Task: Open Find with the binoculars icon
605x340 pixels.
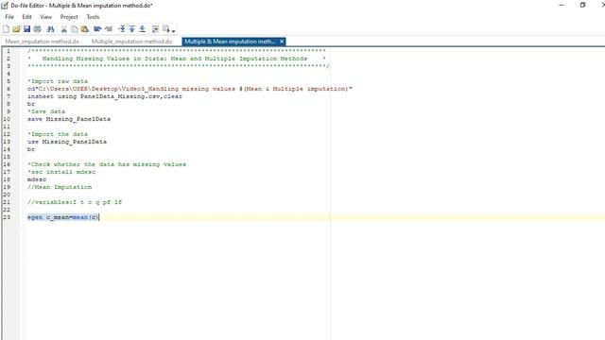Action: (x=50, y=29)
